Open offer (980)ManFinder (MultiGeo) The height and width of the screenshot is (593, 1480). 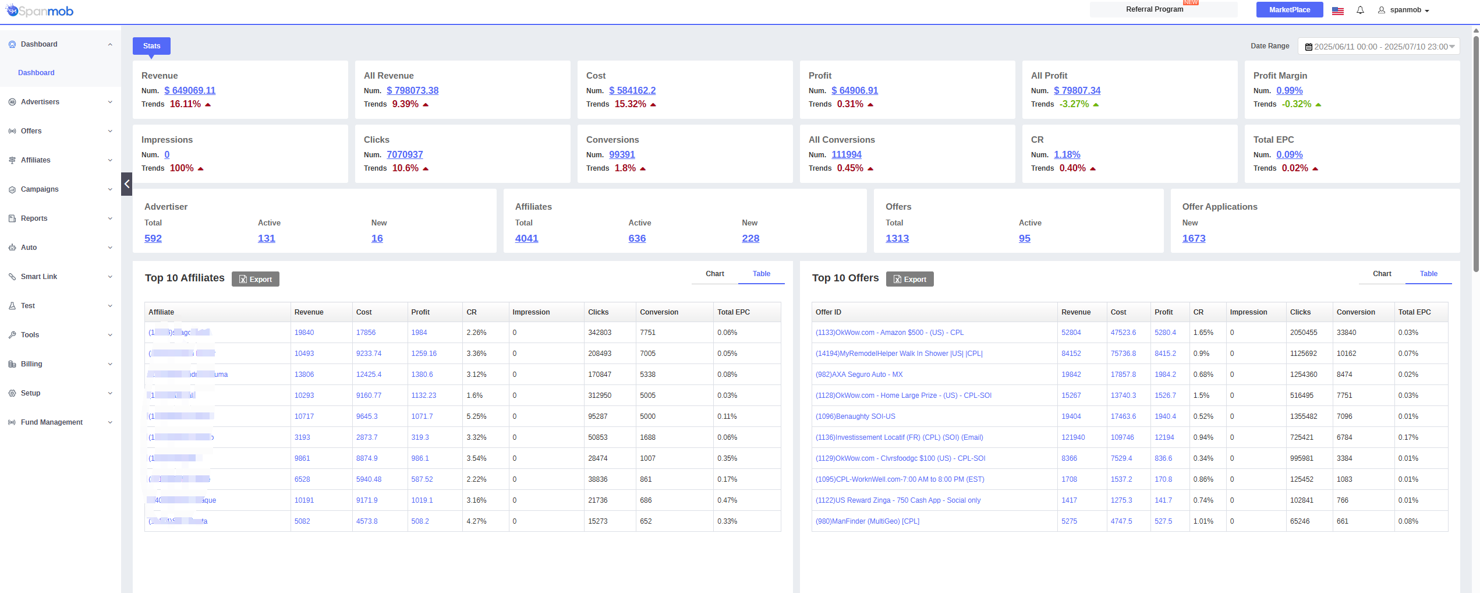(867, 521)
